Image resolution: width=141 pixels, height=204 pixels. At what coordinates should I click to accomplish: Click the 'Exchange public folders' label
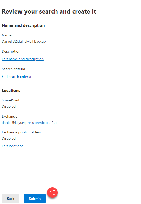21,132
